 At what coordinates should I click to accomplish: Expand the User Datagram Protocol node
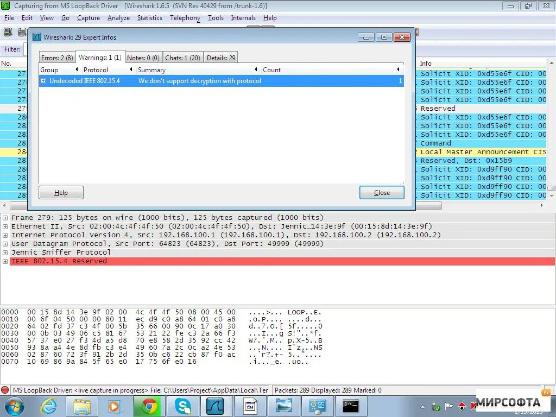(x=5, y=244)
